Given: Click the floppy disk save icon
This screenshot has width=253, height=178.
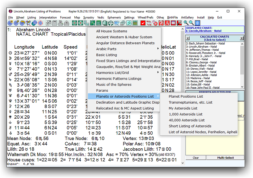Looking at the screenshot, I should point(55,23).
